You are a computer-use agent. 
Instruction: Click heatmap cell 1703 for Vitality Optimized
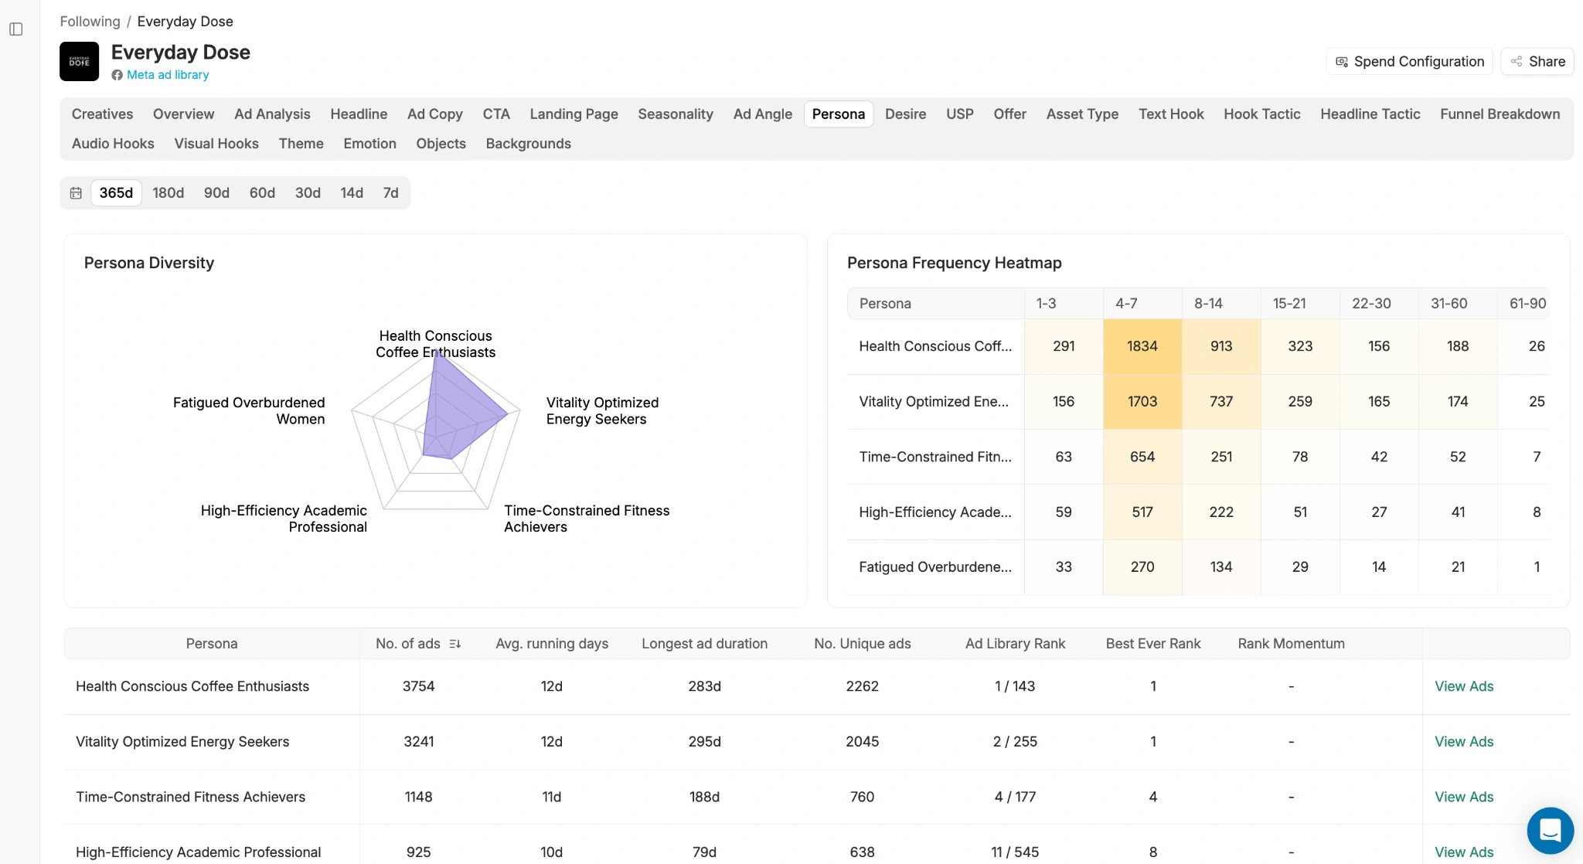click(x=1142, y=402)
